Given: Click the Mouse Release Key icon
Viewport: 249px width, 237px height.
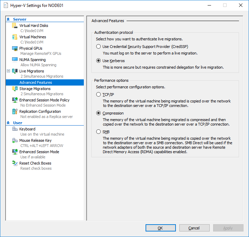Looking at the screenshot, I should [15, 140].
